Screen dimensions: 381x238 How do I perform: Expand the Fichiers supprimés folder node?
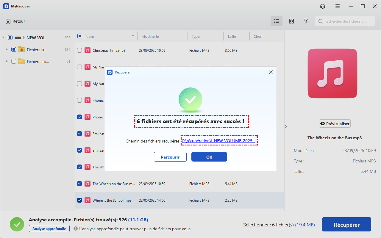point(7,50)
